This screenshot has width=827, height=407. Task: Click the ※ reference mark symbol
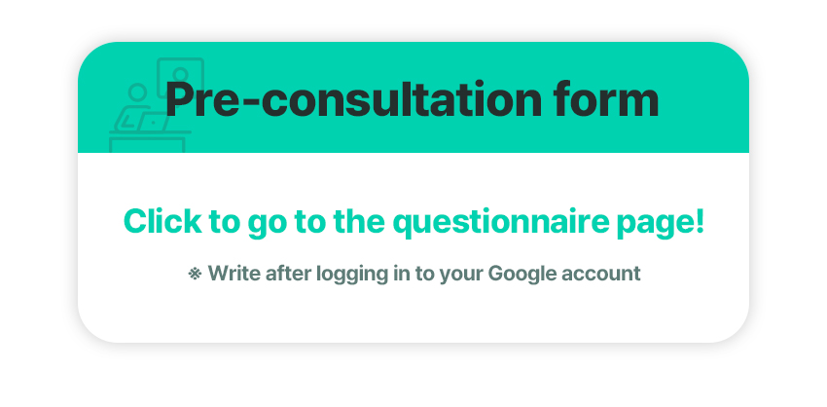196,274
